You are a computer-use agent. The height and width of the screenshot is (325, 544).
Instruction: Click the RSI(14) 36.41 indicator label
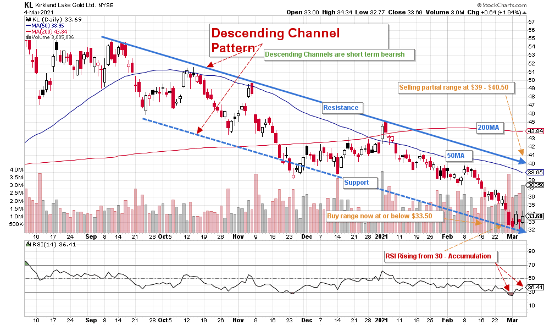[54, 245]
